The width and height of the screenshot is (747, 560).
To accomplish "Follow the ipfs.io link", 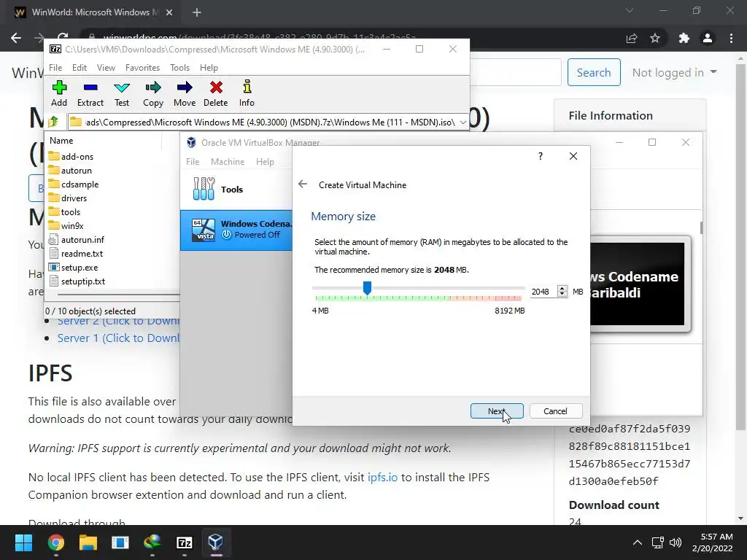I will (382, 477).
